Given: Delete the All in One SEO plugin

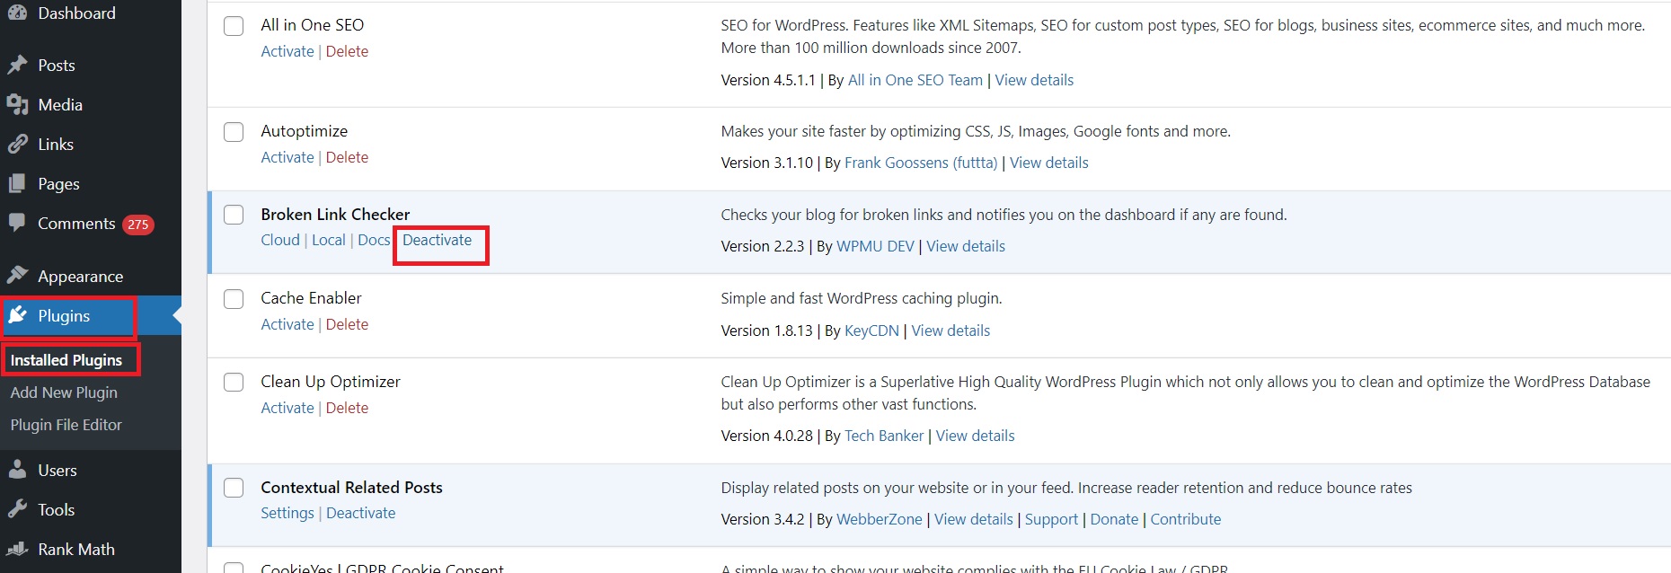Looking at the screenshot, I should (x=347, y=51).
